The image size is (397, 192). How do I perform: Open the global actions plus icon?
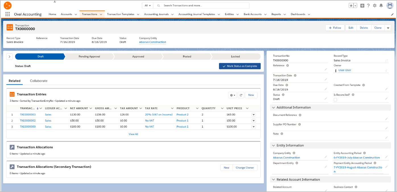(x=362, y=5)
